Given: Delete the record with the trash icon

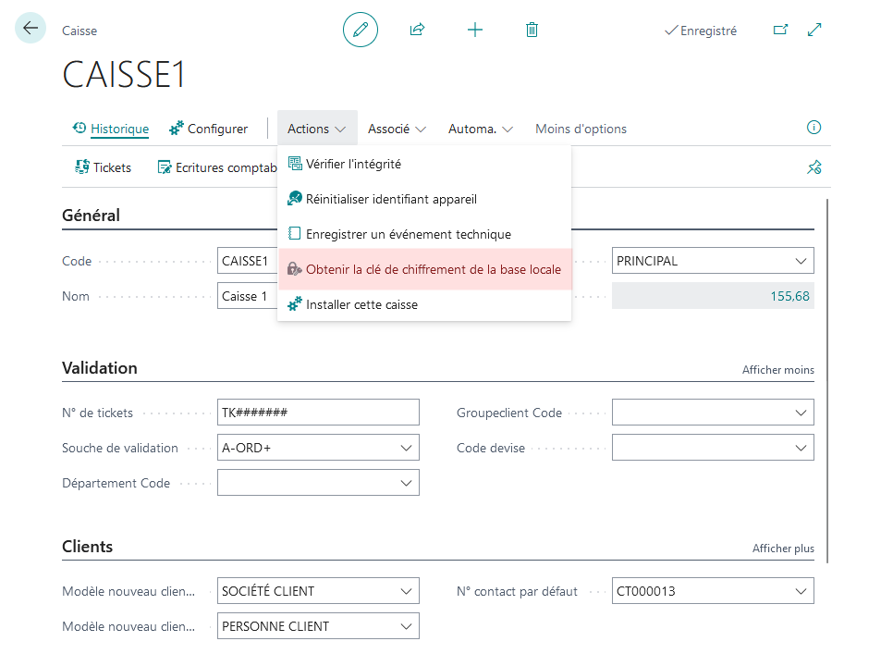Looking at the screenshot, I should [x=532, y=30].
